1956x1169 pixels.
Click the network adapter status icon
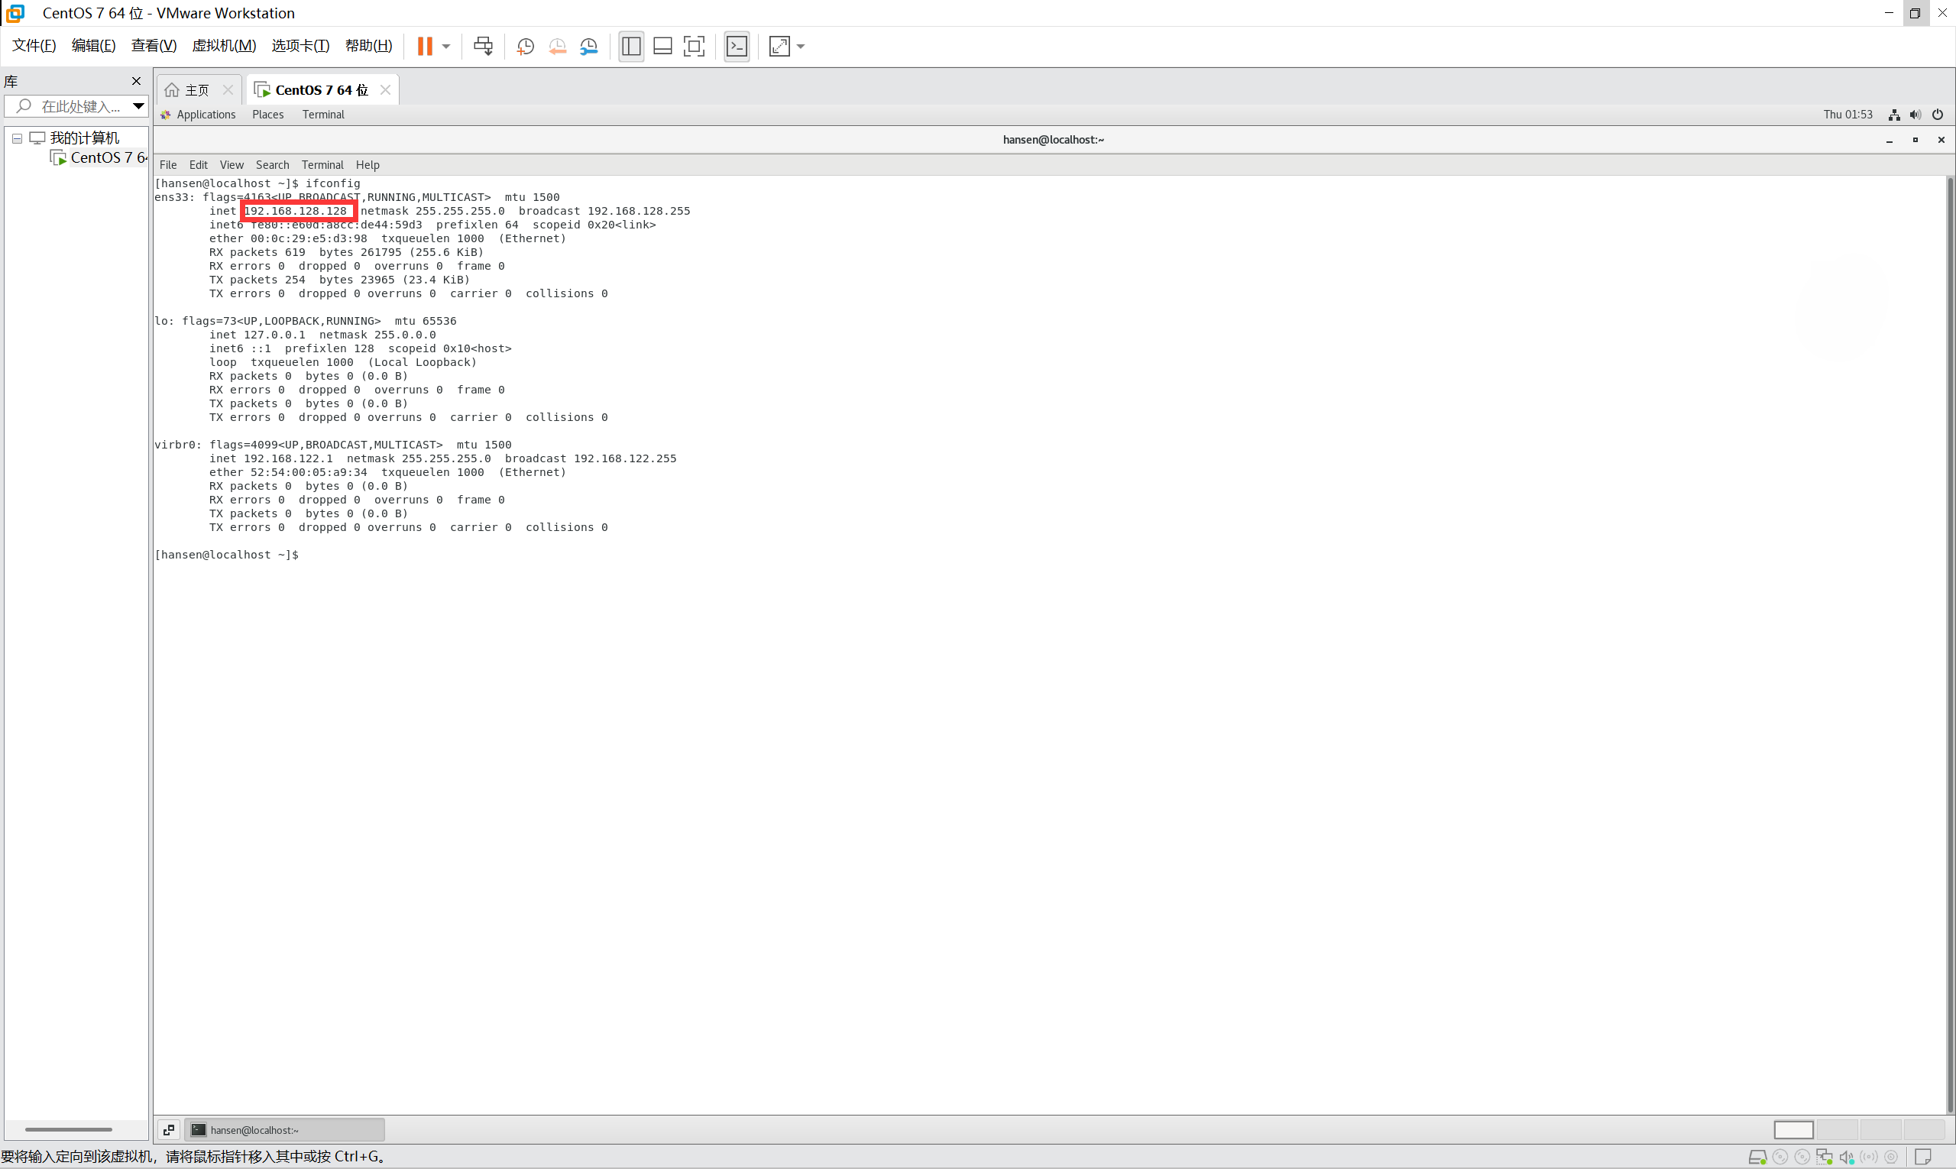1824,1157
